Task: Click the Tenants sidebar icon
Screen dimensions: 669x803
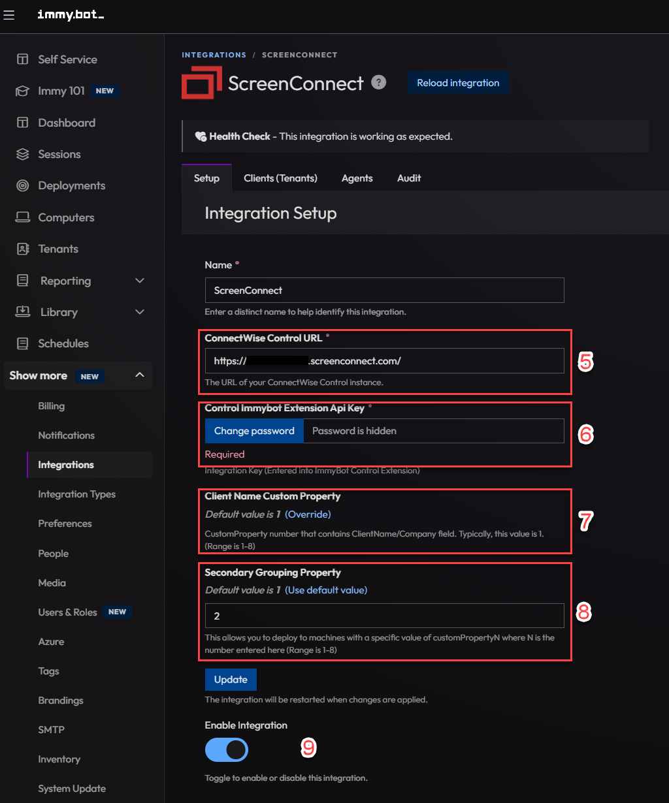Action: (23, 249)
